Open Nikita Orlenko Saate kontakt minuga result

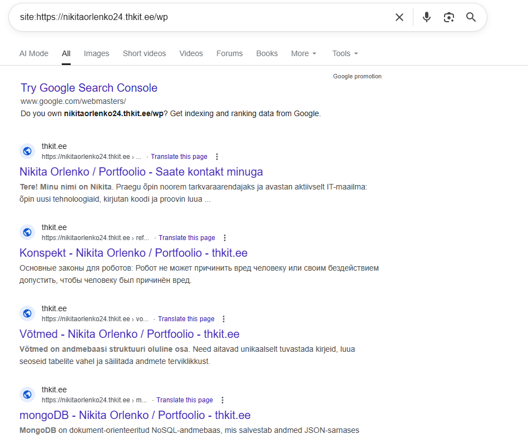[141, 172]
